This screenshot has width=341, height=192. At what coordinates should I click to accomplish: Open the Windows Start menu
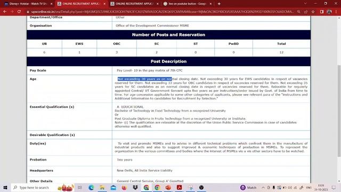5,188
